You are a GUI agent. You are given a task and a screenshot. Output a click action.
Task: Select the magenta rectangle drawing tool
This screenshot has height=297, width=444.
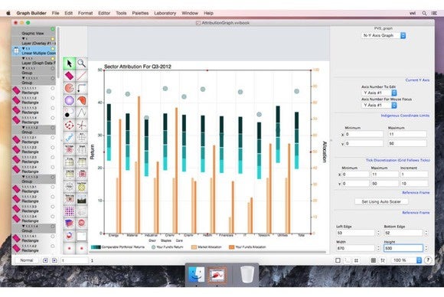click(70, 76)
